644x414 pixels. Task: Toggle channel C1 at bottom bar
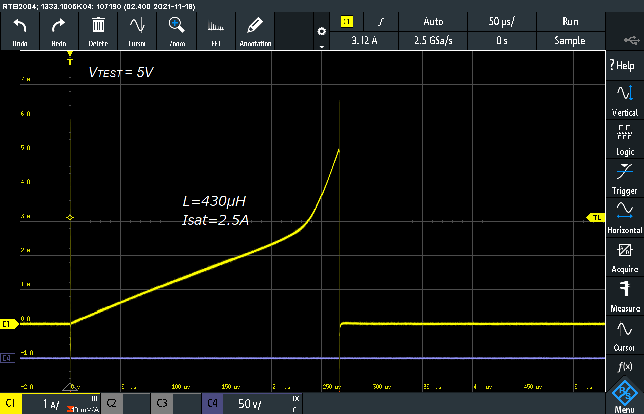[11, 403]
